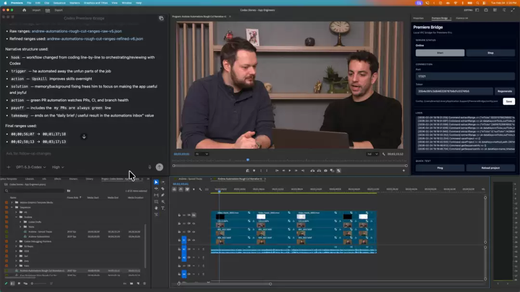Image resolution: width=520 pixels, height=292 pixels.
Task: Open the Sequence menu
Action: [59, 3]
